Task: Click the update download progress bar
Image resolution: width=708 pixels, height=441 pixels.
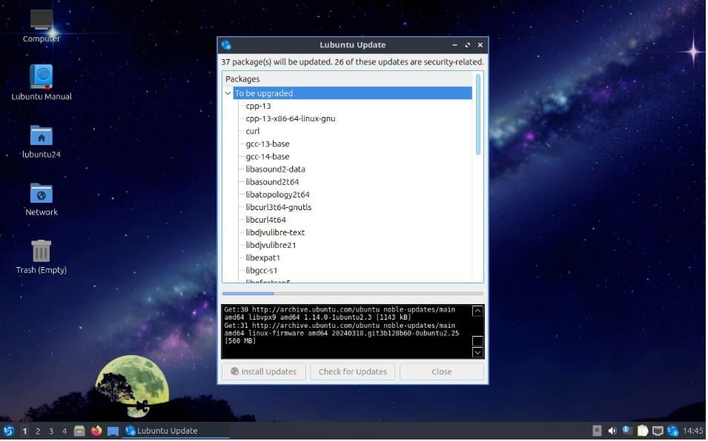Action: click(x=352, y=294)
